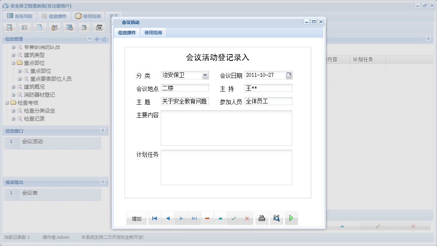The width and height of the screenshot is (437, 246).
Task: Expand the 建筑概况 tree node
Action: tap(13, 86)
